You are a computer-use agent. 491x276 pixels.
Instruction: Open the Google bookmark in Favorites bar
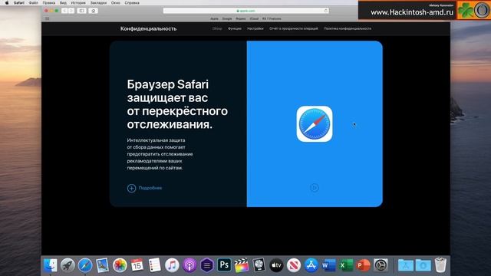click(x=227, y=18)
